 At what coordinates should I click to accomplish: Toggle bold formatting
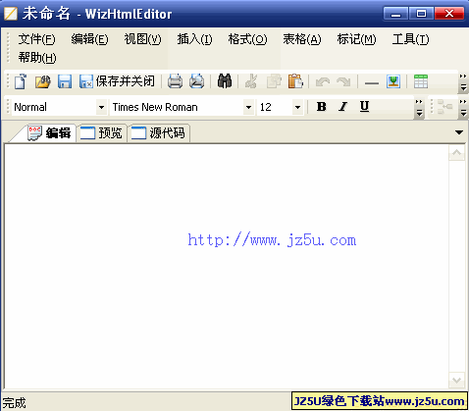tap(322, 107)
